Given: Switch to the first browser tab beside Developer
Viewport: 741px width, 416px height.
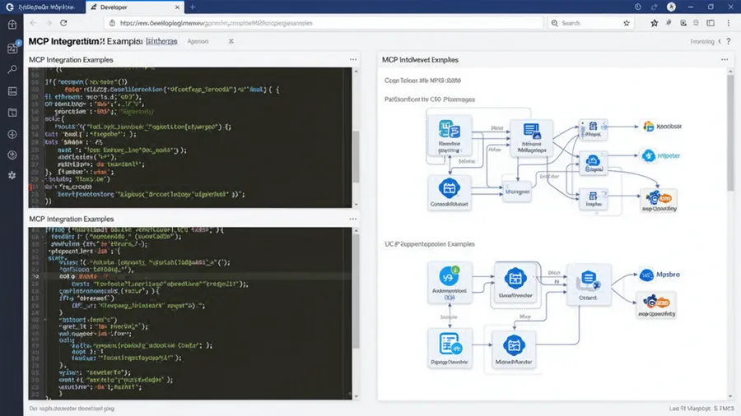Looking at the screenshot, I should point(43,7).
